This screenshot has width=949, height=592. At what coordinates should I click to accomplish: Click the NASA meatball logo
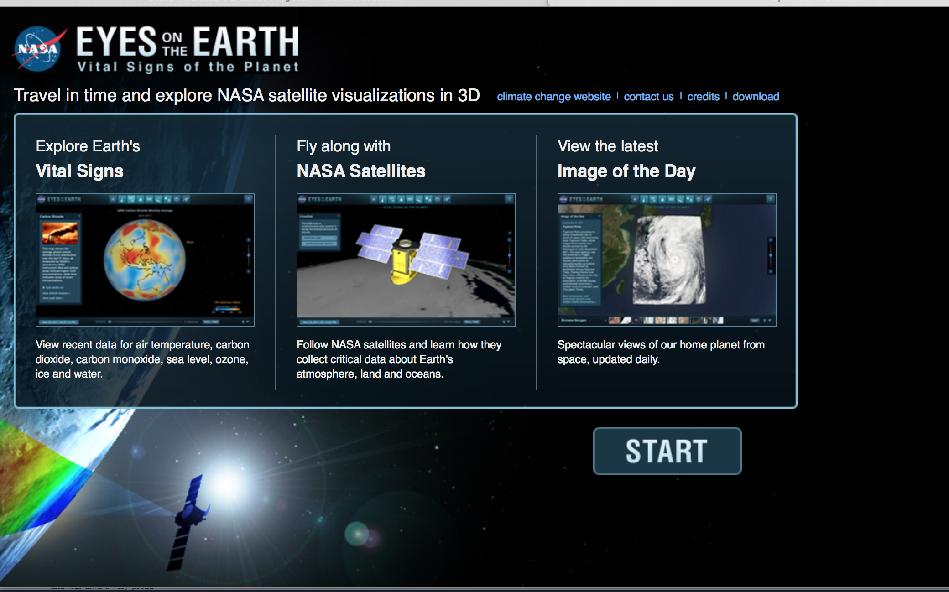(x=38, y=49)
